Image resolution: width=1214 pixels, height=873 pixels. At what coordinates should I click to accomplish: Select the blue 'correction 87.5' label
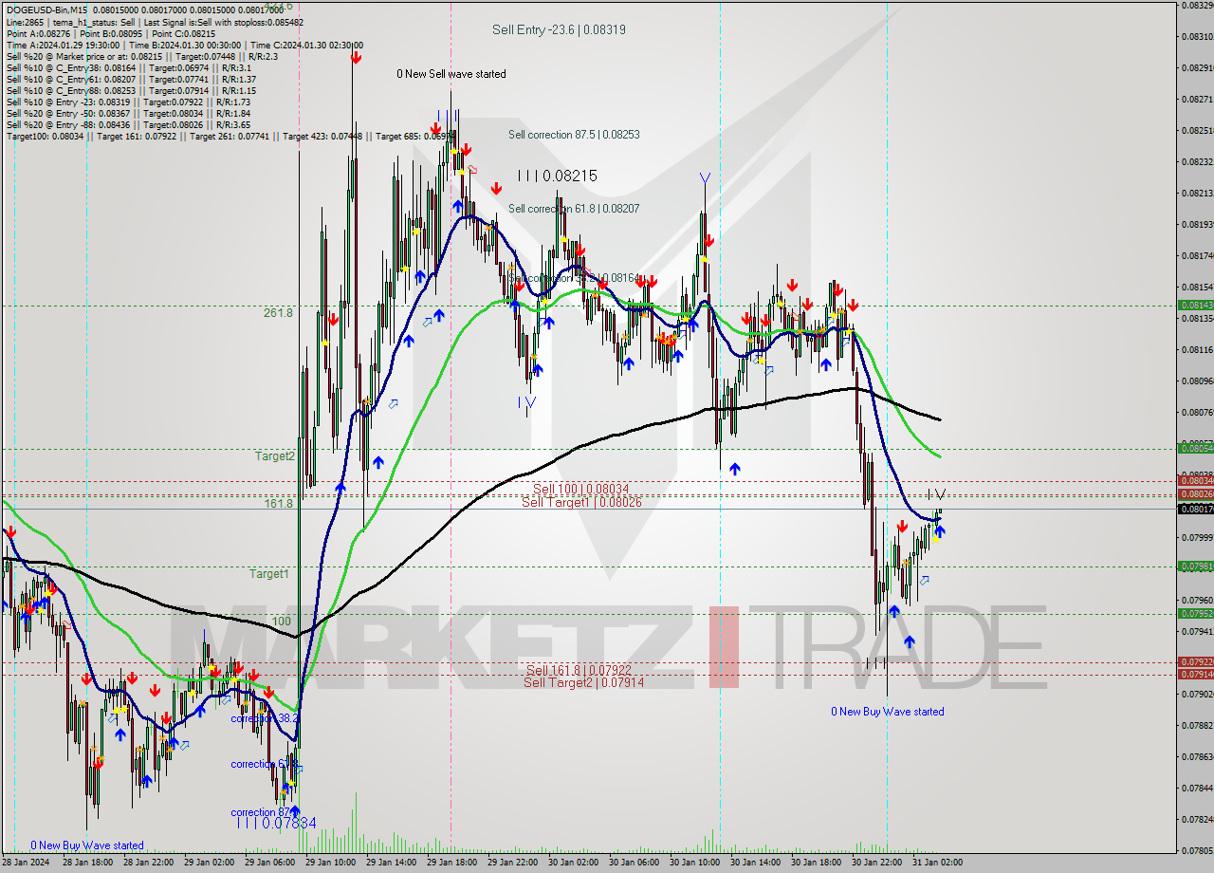pos(265,812)
